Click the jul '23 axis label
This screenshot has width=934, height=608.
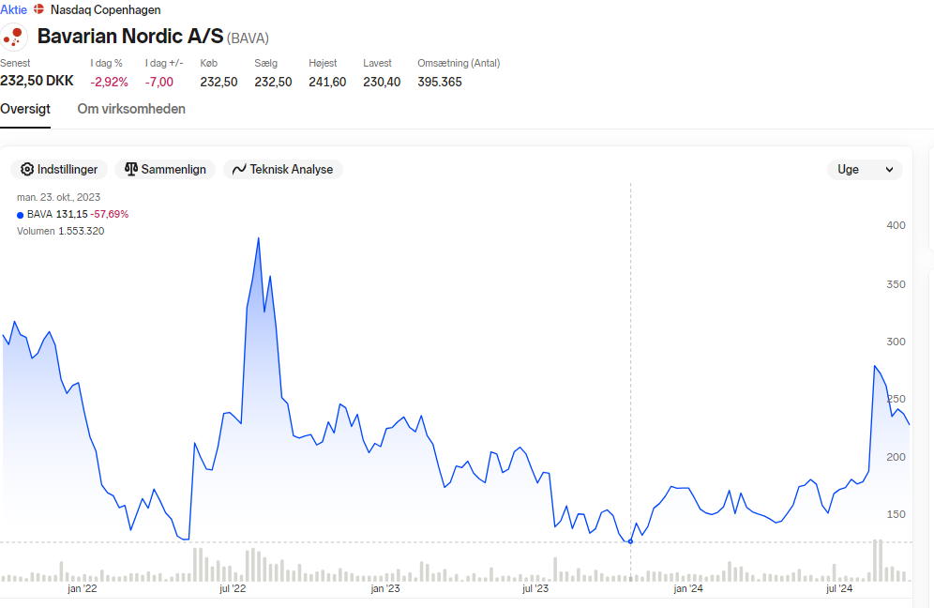(535, 589)
